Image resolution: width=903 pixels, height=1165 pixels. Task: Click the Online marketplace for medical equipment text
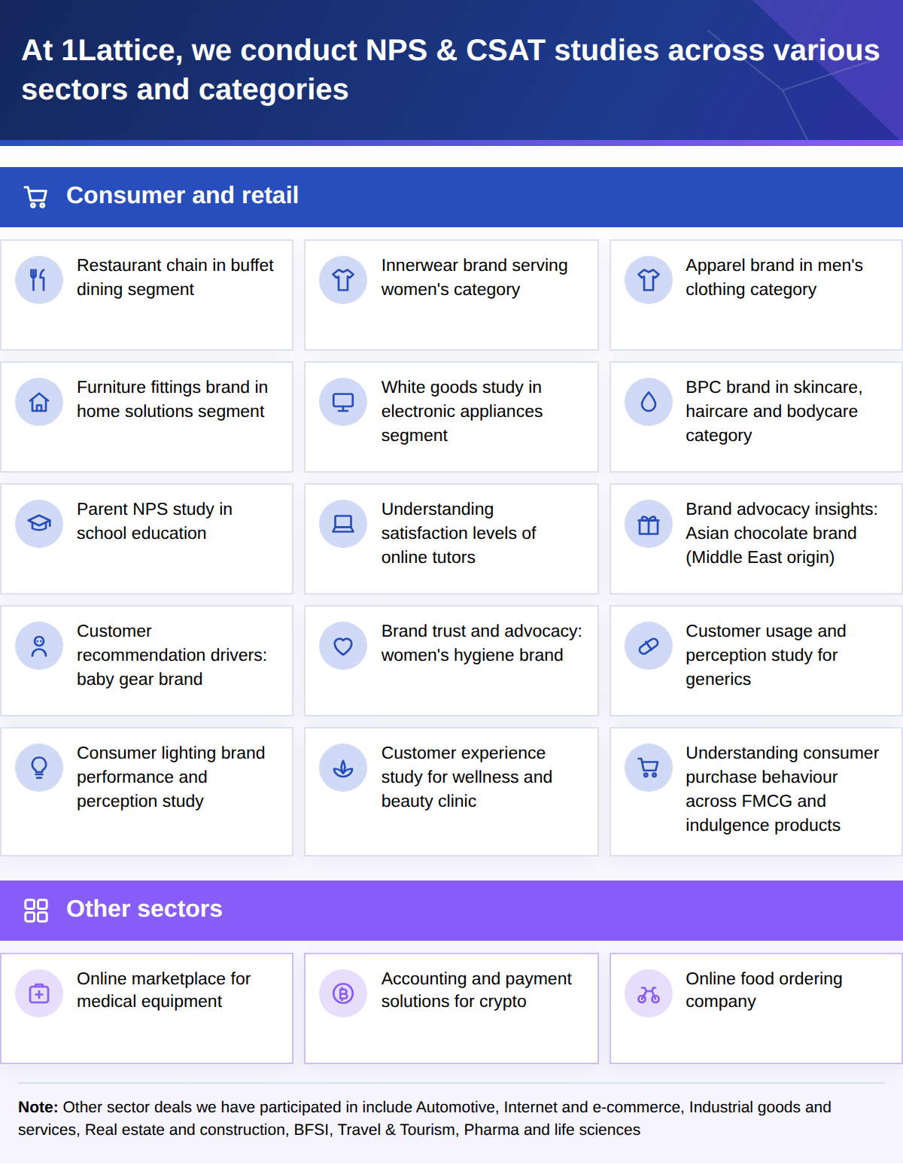click(163, 990)
